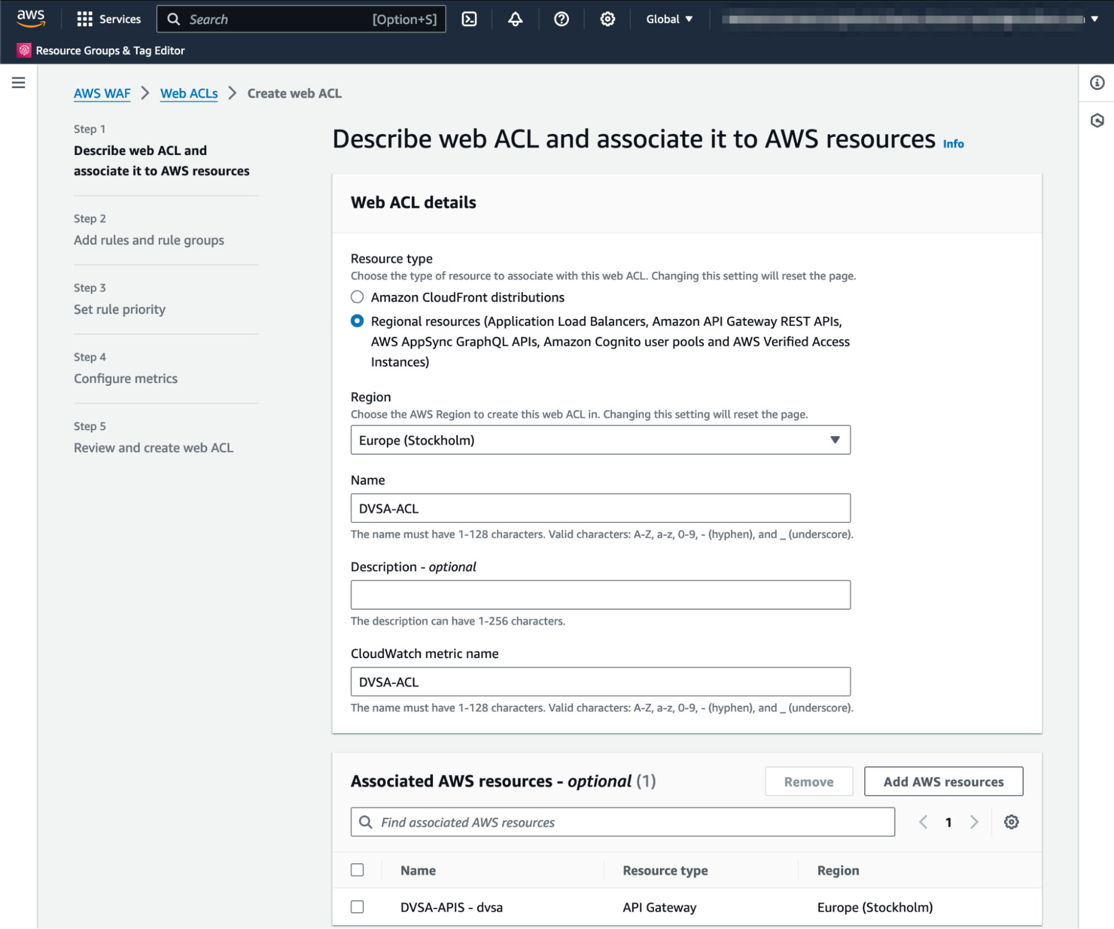Click the Add AWS resources button
This screenshot has height=929, width=1114.
tap(943, 781)
